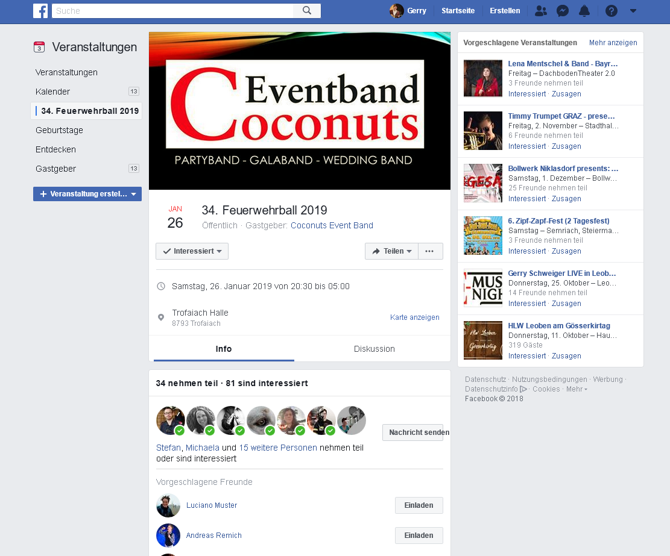Click Zusagen for Gerry Schweiger LIVE event
Image resolution: width=670 pixels, height=556 pixels.
[x=566, y=304]
